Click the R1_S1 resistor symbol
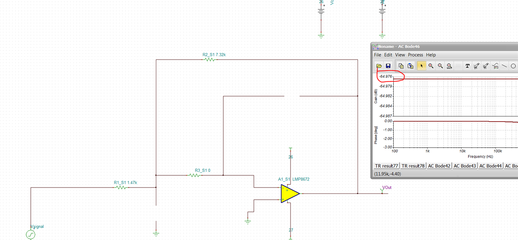 click(121, 187)
